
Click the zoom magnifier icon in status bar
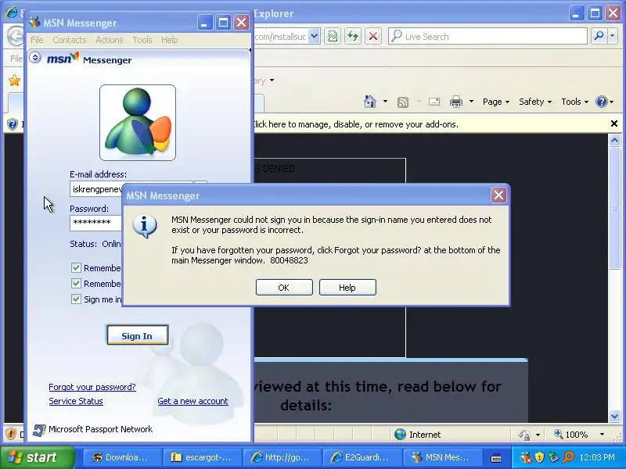pos(558,434)
